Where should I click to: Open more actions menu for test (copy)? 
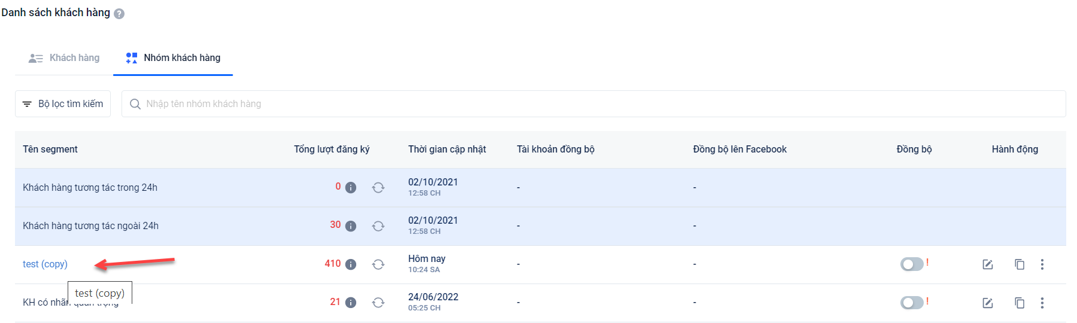[x=1042, y=264]
